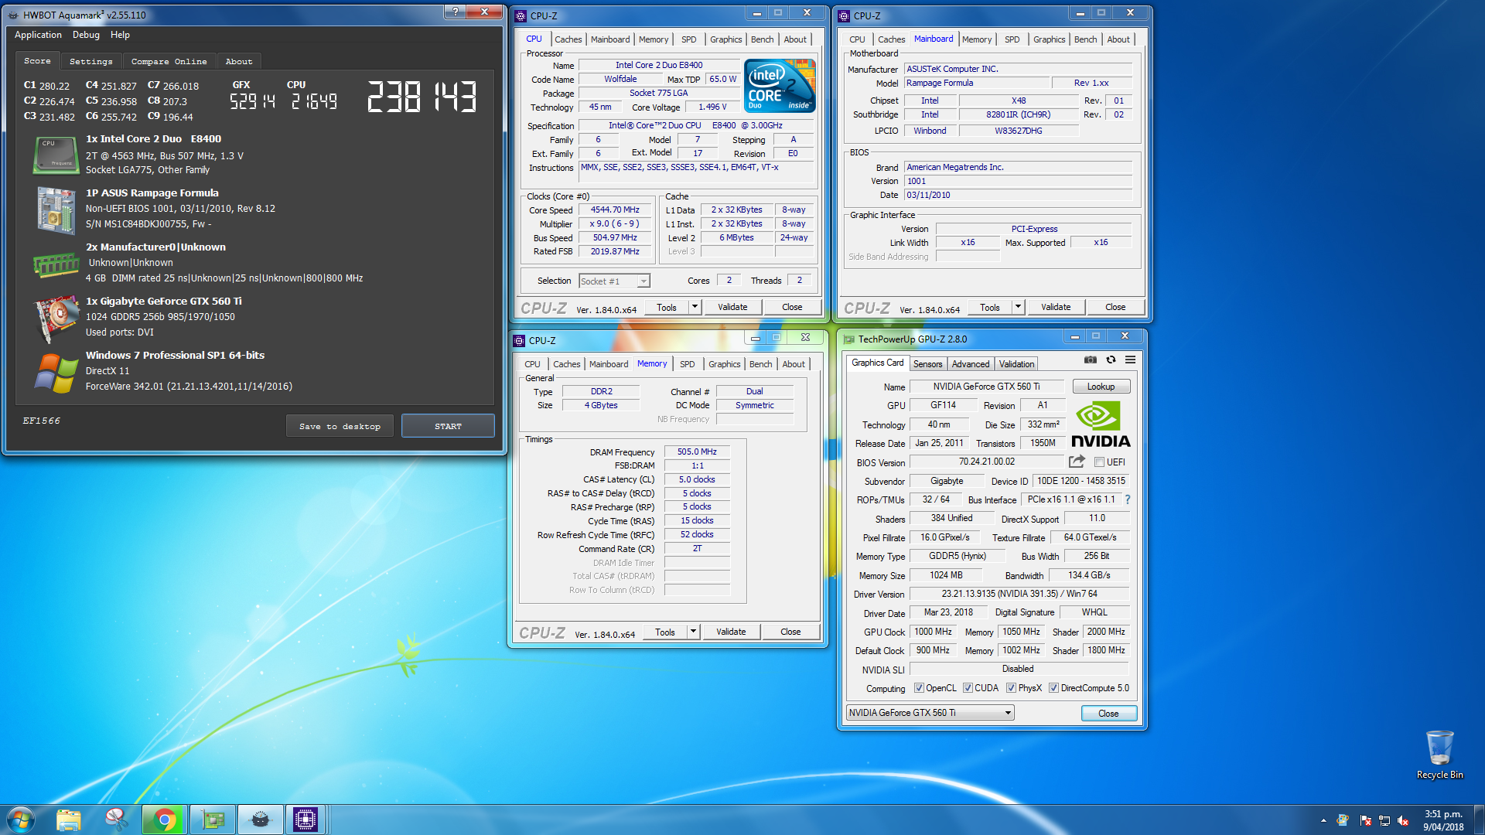1485x835 pixels.
Task: Open the Debug menu in Aquamark
Action: pos(86,35)
